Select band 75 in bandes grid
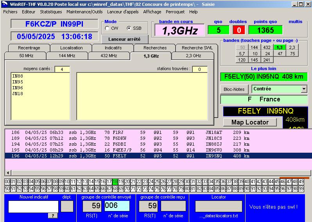This screenshot has width=312, height=222. (x=292, y=54)
